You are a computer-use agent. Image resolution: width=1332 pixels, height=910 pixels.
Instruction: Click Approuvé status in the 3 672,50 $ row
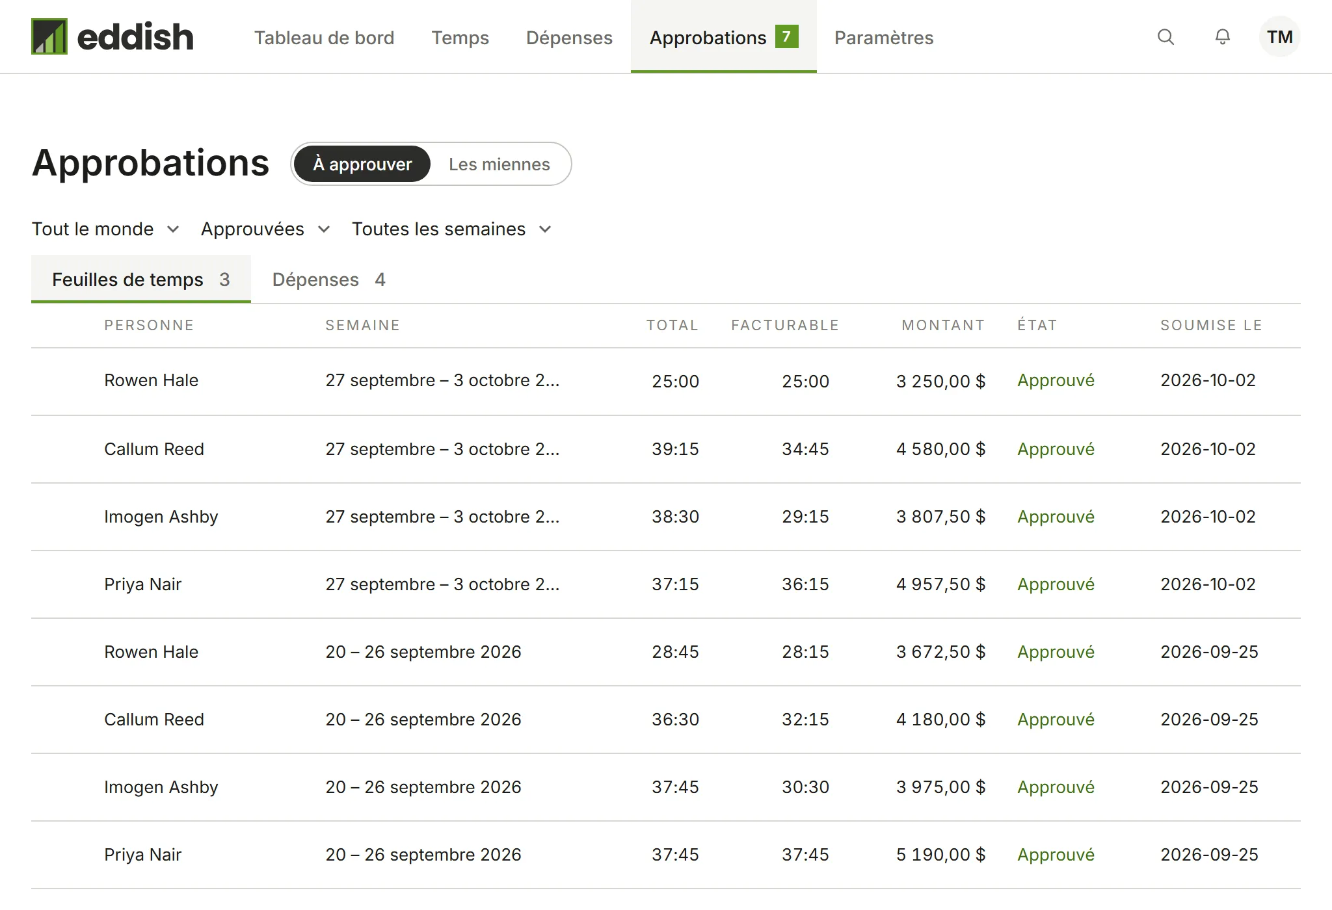(1056, 652)
